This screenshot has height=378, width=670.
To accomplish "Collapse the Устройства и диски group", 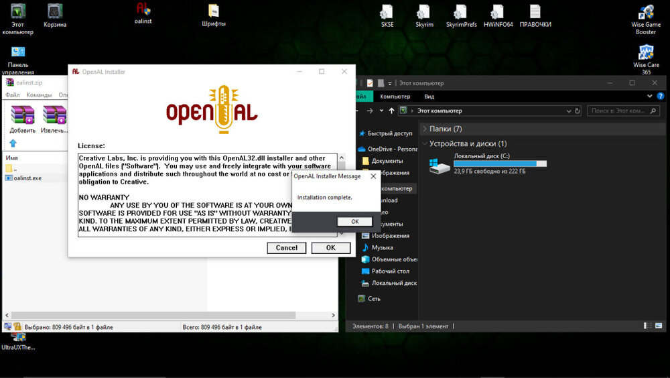I will [x=424, y=143].
